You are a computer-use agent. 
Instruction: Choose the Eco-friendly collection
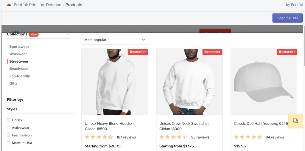pyautogui.click(x=20, y=76)
